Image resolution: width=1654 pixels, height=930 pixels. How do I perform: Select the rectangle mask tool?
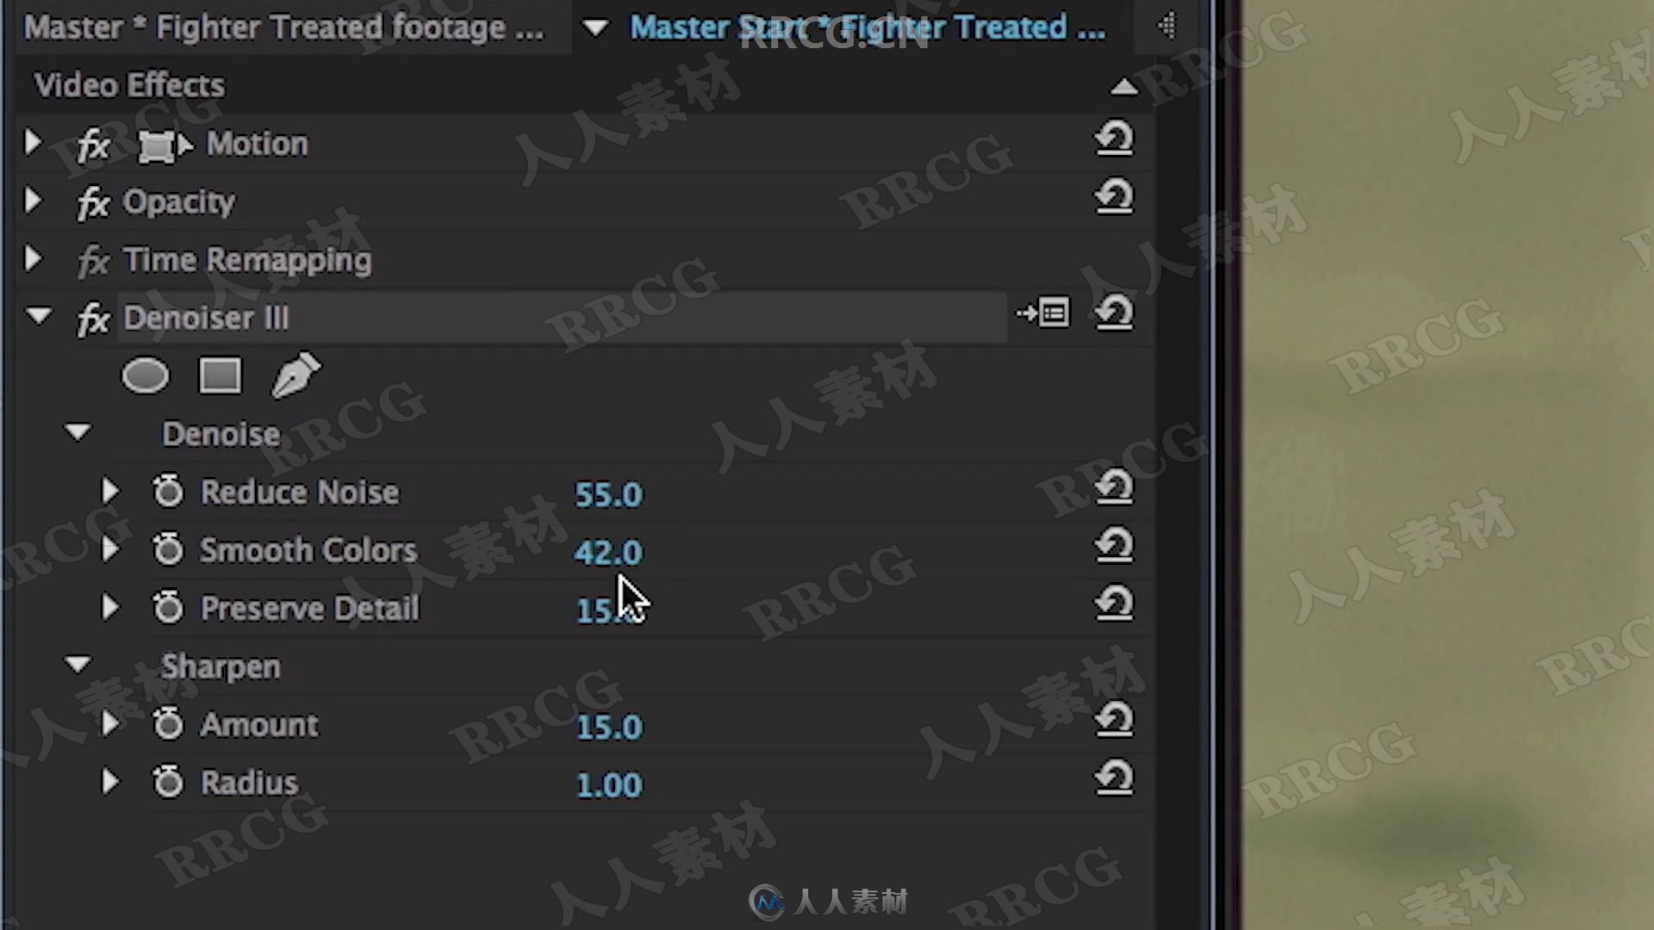coord(220,375)
